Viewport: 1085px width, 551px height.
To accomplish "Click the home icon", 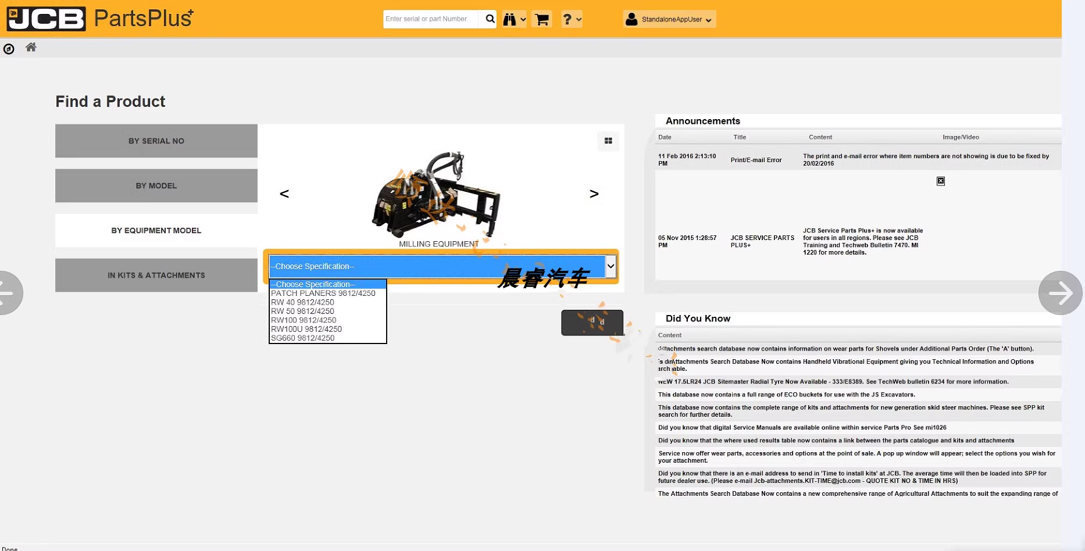I will coord(31,47).
